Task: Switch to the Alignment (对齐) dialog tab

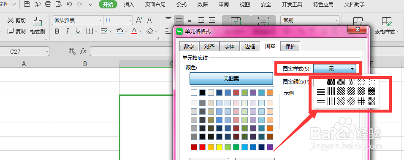Action: 209,47
